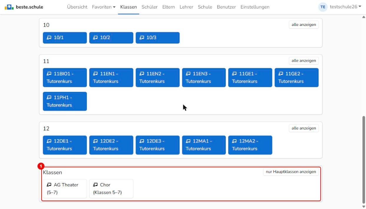The width and height of the screenshot is (366, 209).
Task: Select the 12DE2 Tutorenkurs class
Action: [x=111, y=145]
